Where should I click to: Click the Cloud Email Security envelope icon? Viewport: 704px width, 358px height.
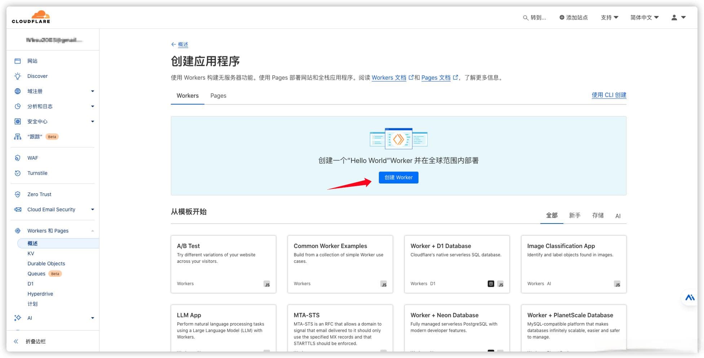17,209
